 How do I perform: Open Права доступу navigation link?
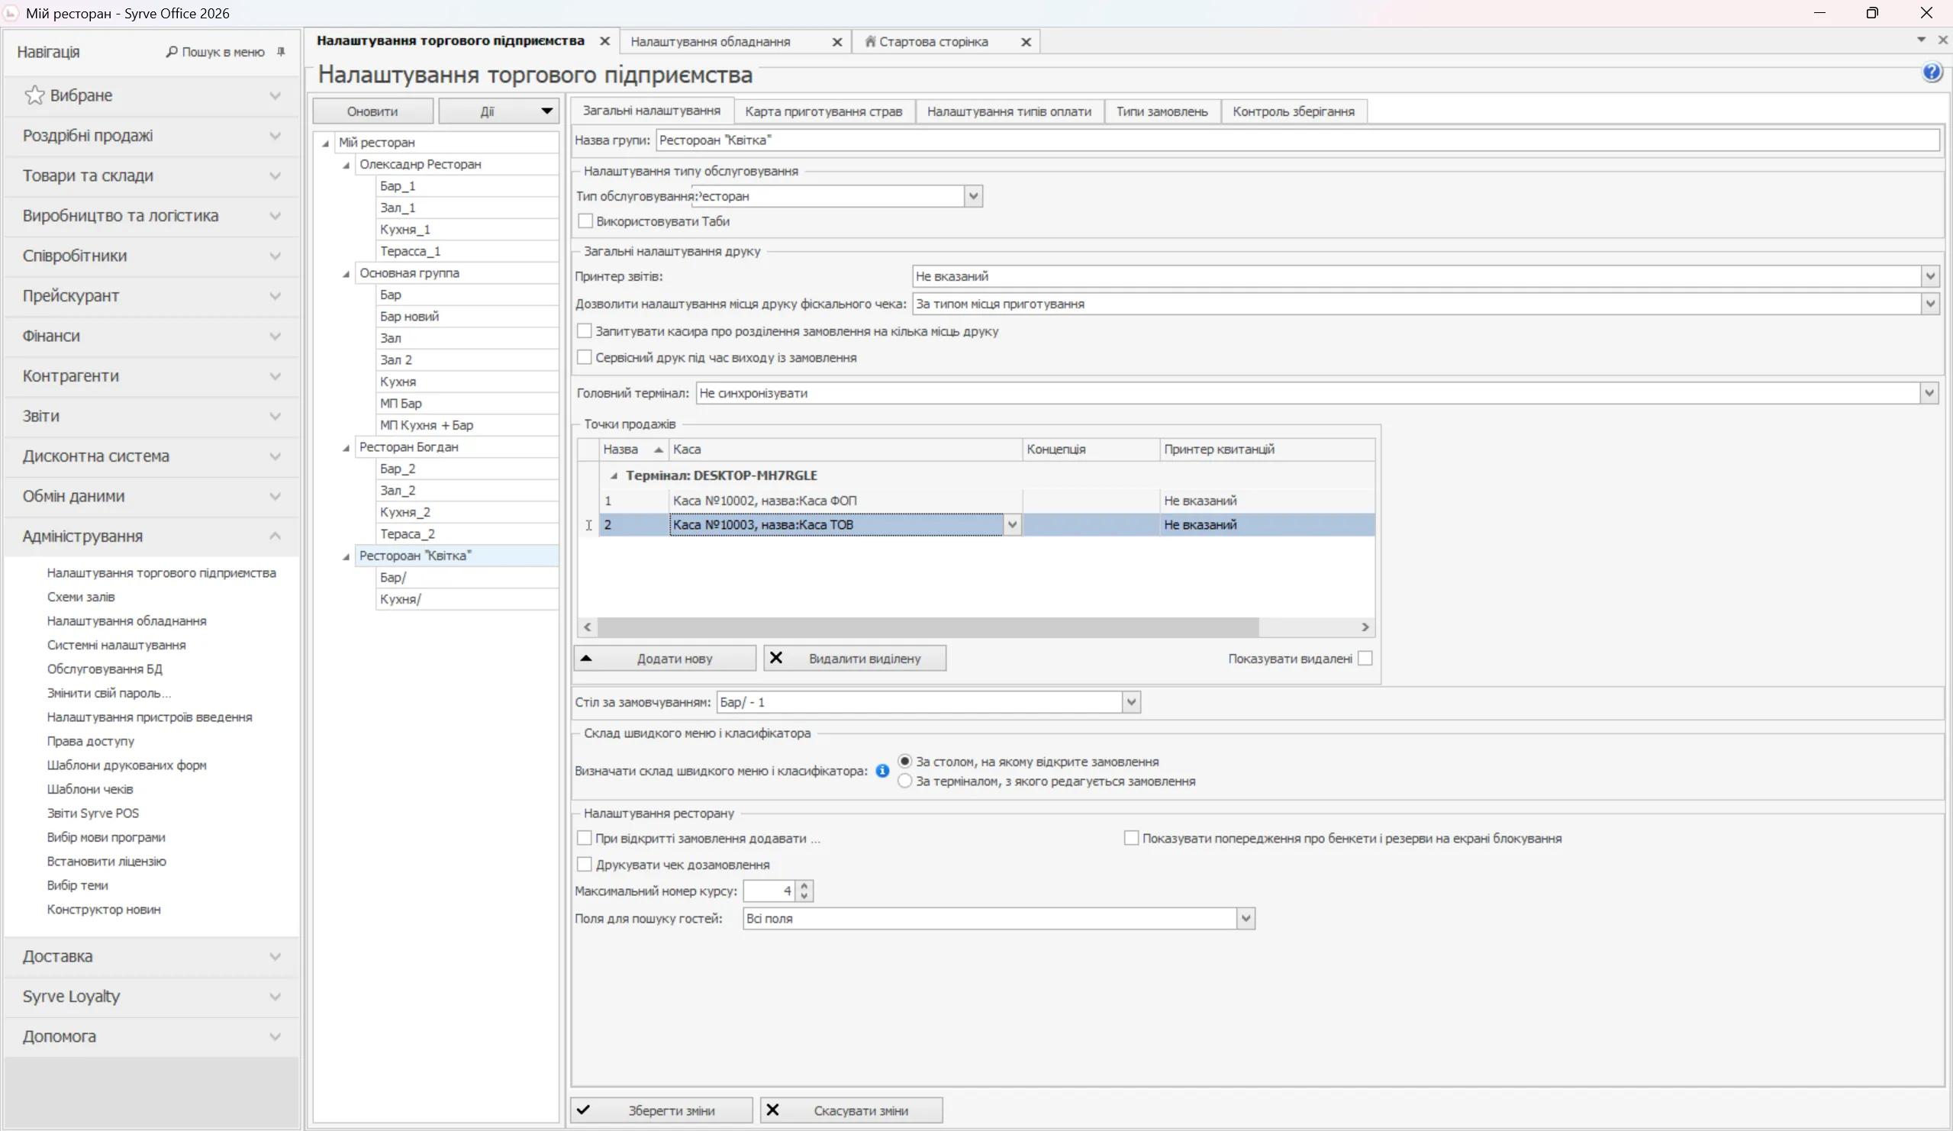(91, 741)
